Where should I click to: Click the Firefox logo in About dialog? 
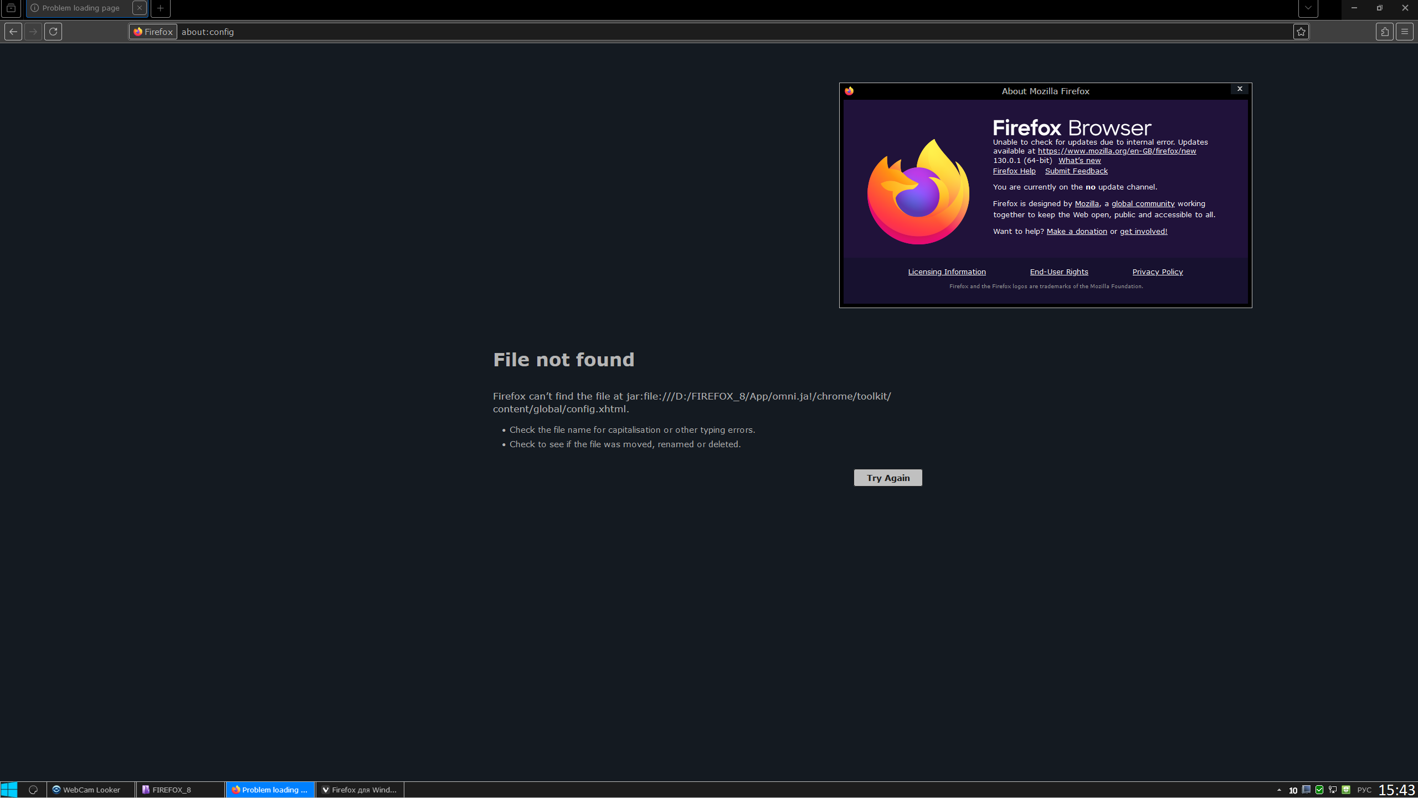tap(918, 192)
